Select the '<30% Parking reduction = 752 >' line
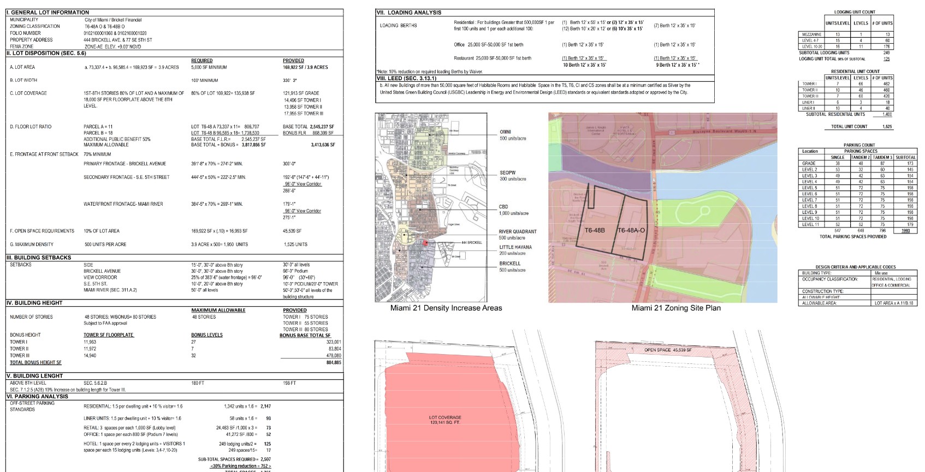 click(x=240, y=466)
